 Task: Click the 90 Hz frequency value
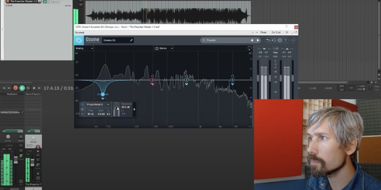coord(91,114)
